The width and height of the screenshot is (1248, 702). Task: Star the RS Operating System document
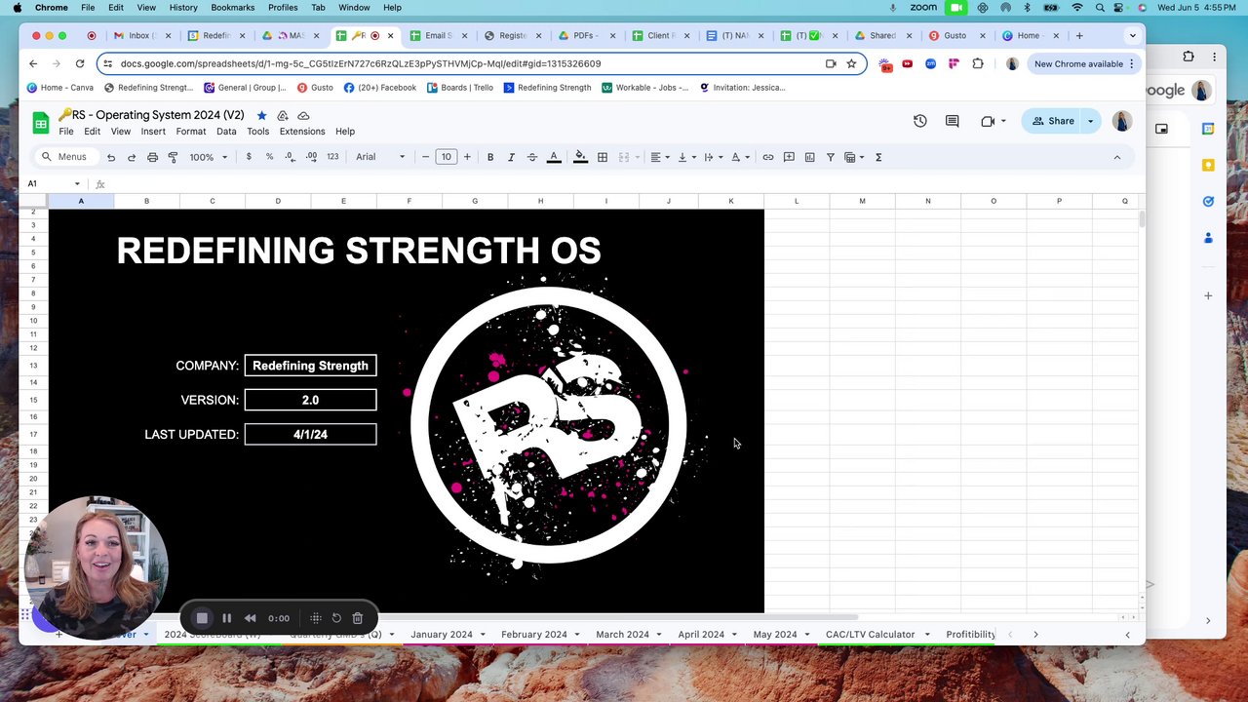point(261,115)
